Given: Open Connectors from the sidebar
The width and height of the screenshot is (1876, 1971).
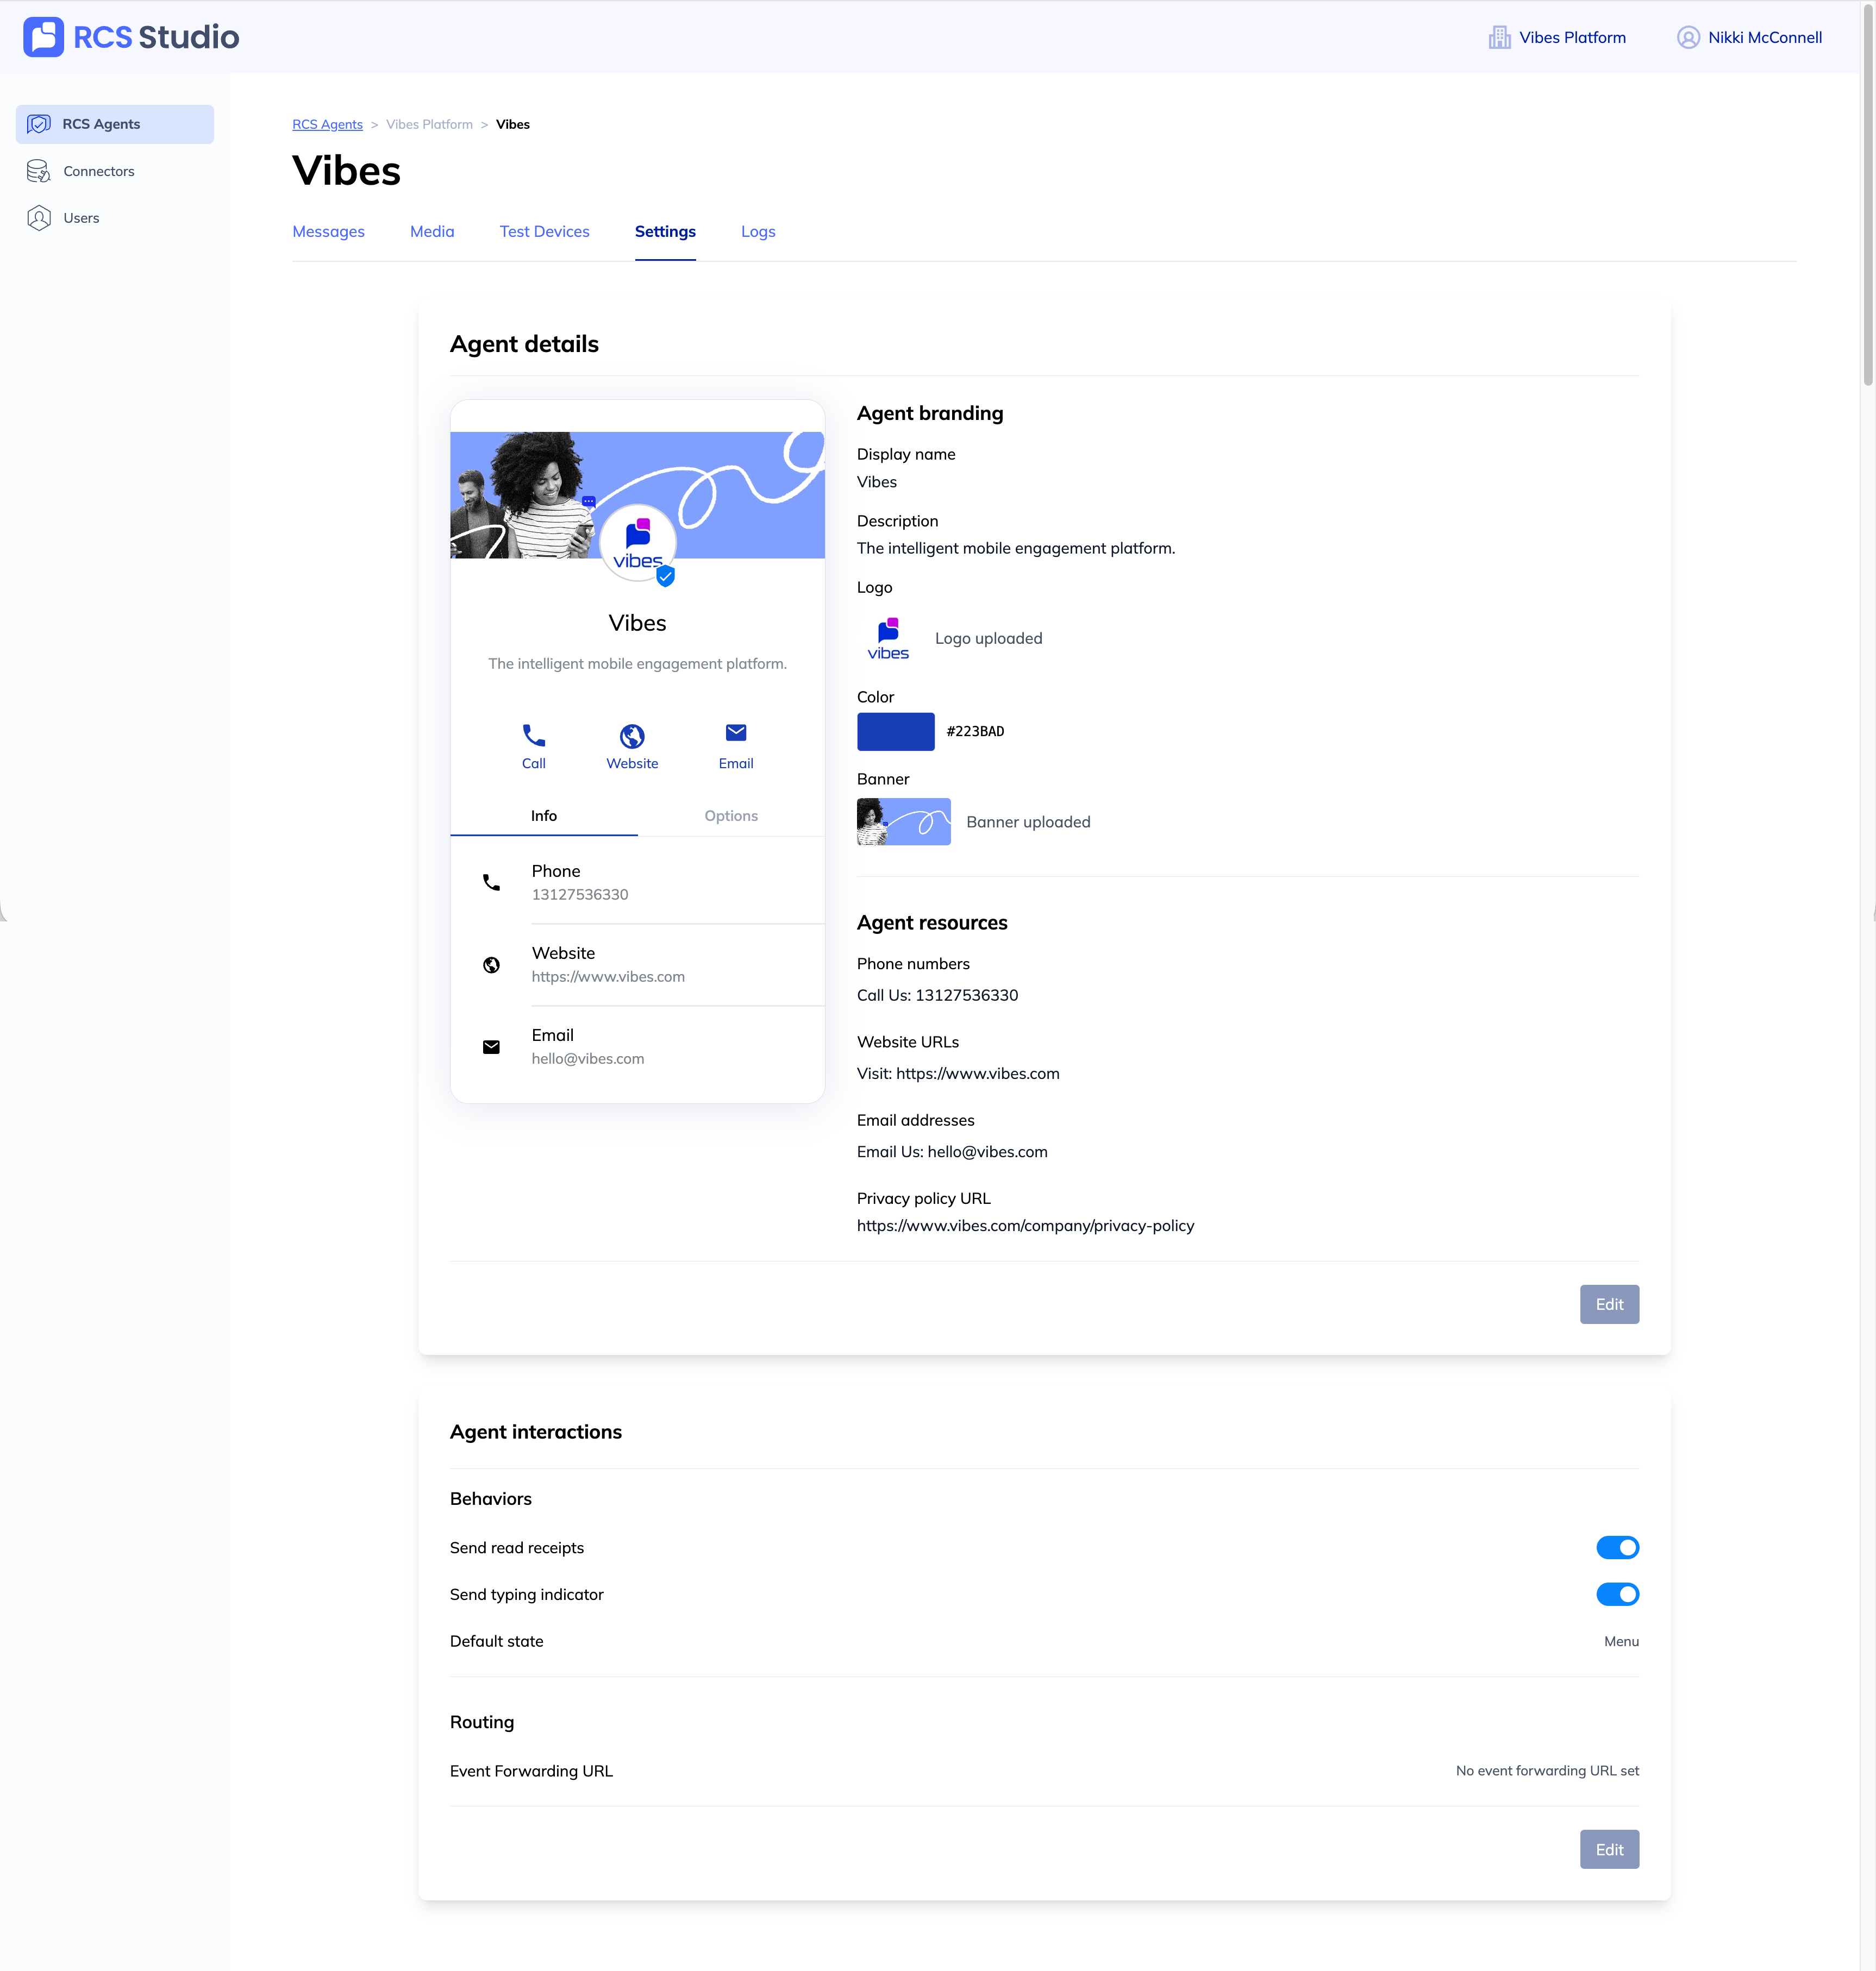Looking at the screenshot, I should click(x=98, y=171).
